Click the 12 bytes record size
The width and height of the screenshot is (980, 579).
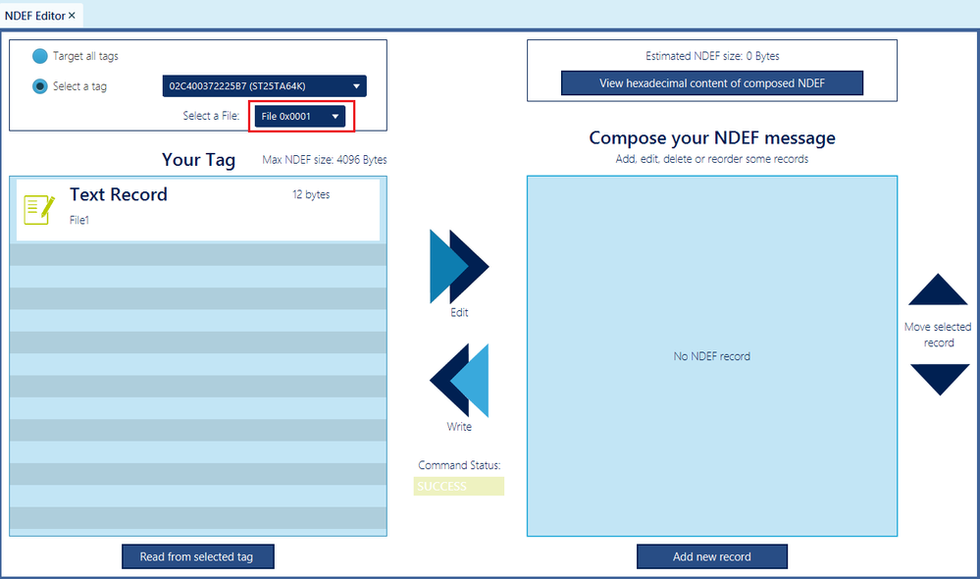point(311,194)
